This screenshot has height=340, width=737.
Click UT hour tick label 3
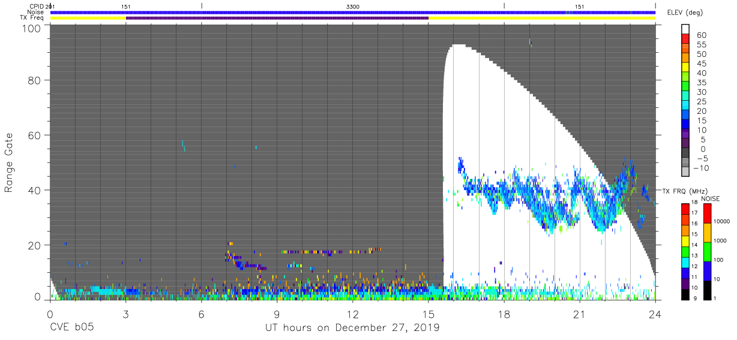pyautogui.click(x=125, y=314)
